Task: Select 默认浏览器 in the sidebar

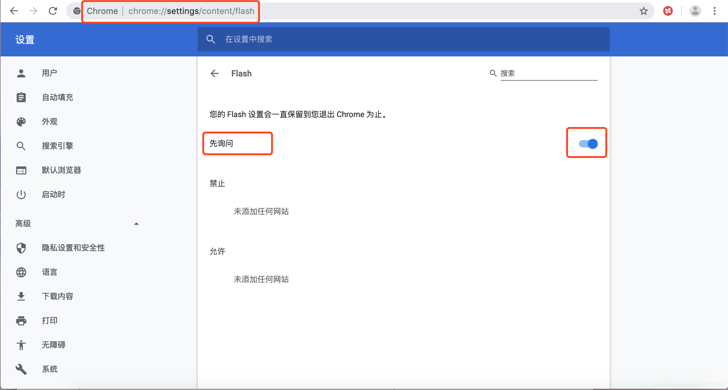Action: [61, 170]
